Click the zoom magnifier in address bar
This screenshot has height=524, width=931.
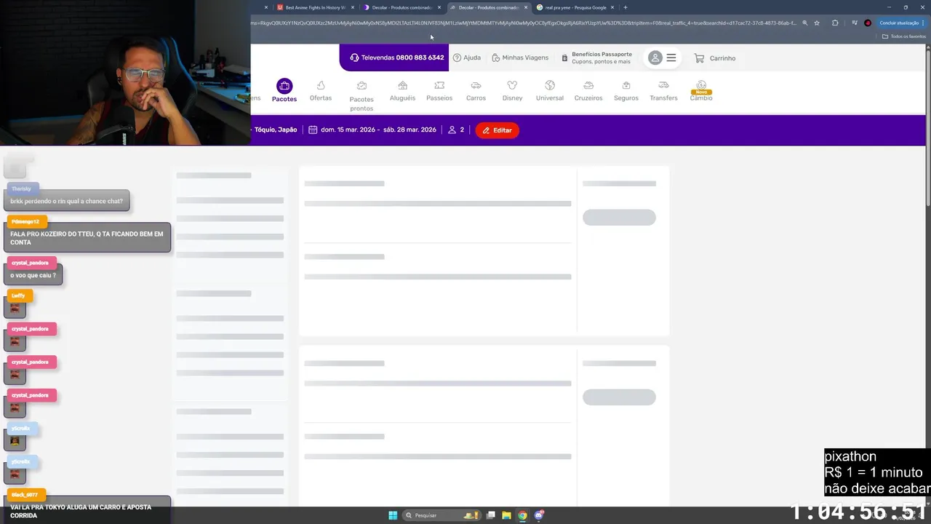point(804,23)
